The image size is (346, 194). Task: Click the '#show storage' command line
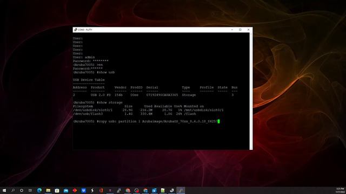tap(110, 102)
